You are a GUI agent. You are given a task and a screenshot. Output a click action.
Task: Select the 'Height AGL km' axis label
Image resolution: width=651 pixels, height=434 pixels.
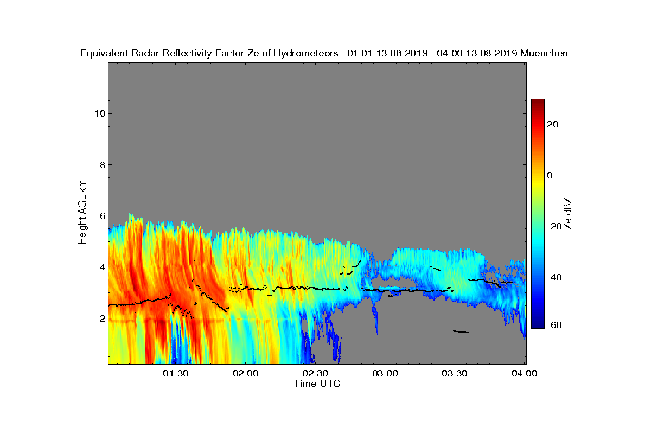point(83,212)
